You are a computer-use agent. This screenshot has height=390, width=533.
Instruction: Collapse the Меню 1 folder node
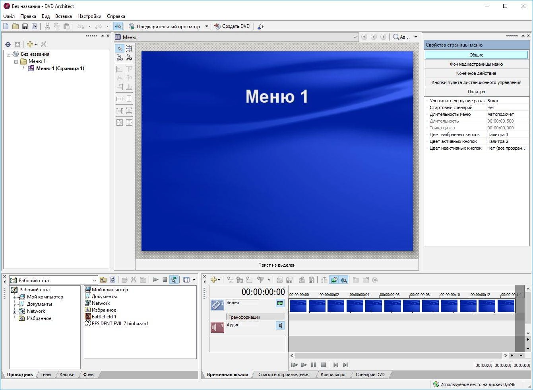pos(16,61)
